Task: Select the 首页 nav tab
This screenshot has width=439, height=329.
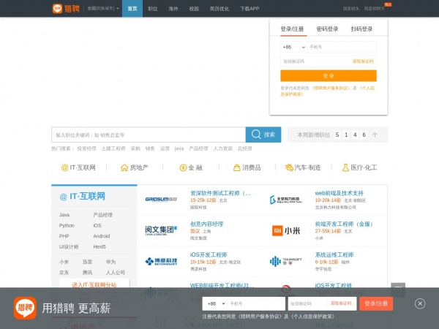Action: coord(132,8)
